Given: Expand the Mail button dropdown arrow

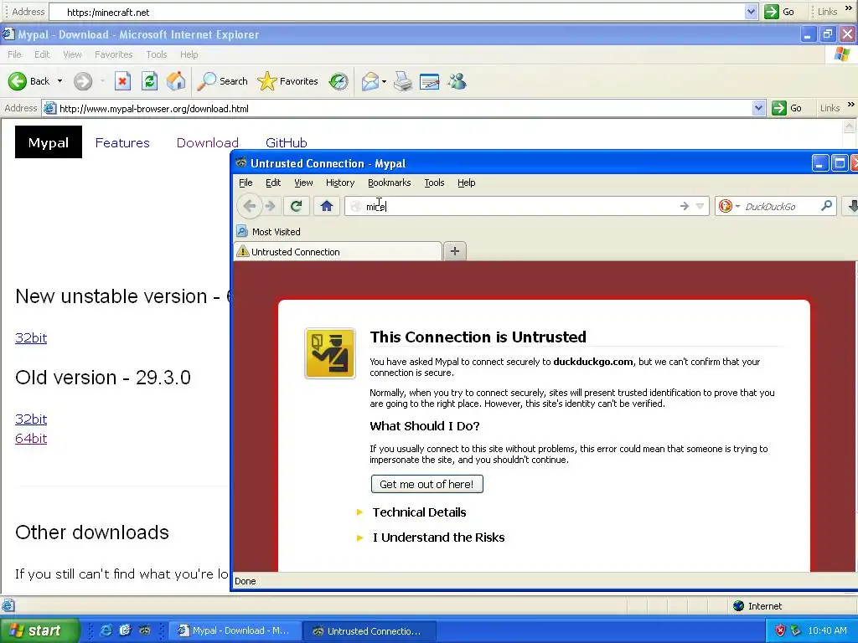Looking at the screenshot, I should 384,82.
